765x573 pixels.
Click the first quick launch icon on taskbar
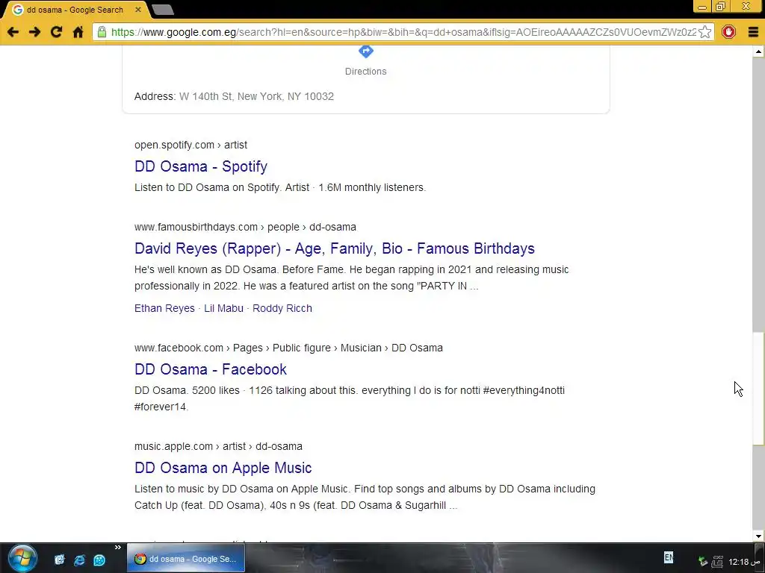(60, 560)
